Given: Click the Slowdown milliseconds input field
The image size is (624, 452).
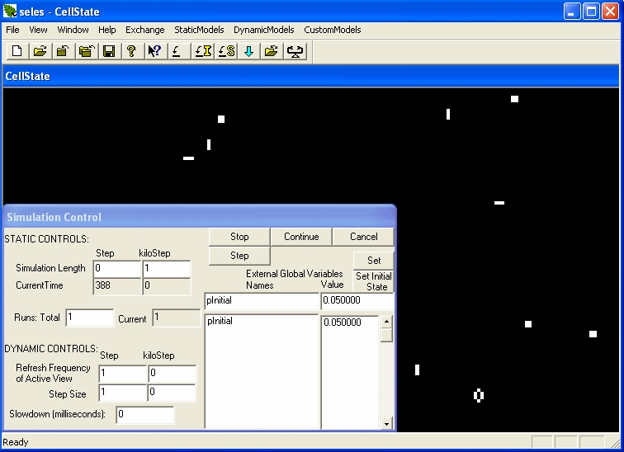Looking at the screenshot, I should point(145,415).
